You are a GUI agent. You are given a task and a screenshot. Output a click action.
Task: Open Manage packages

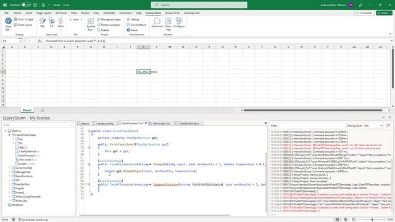tap(109, 19)
